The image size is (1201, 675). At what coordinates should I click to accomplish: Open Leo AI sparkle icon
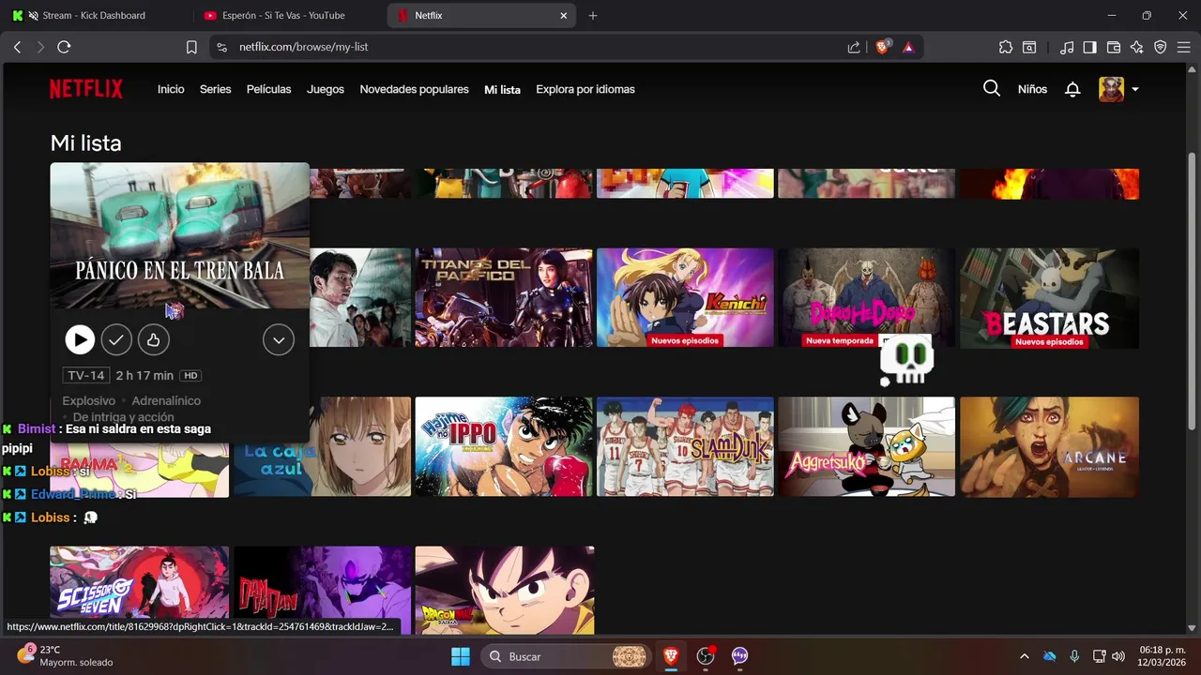(1137, 47)
